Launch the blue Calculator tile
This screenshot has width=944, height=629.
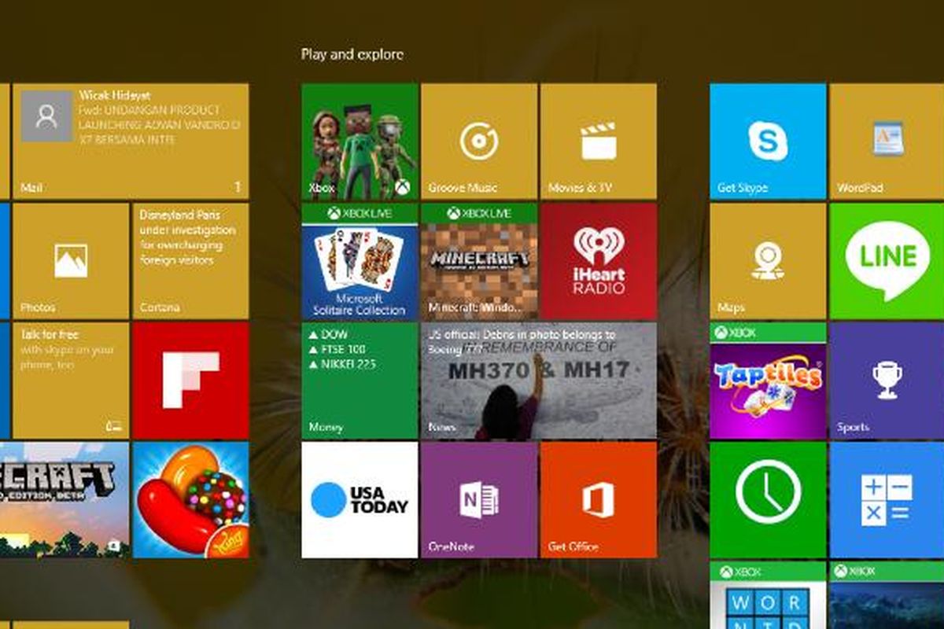click(x=887, y=500)
